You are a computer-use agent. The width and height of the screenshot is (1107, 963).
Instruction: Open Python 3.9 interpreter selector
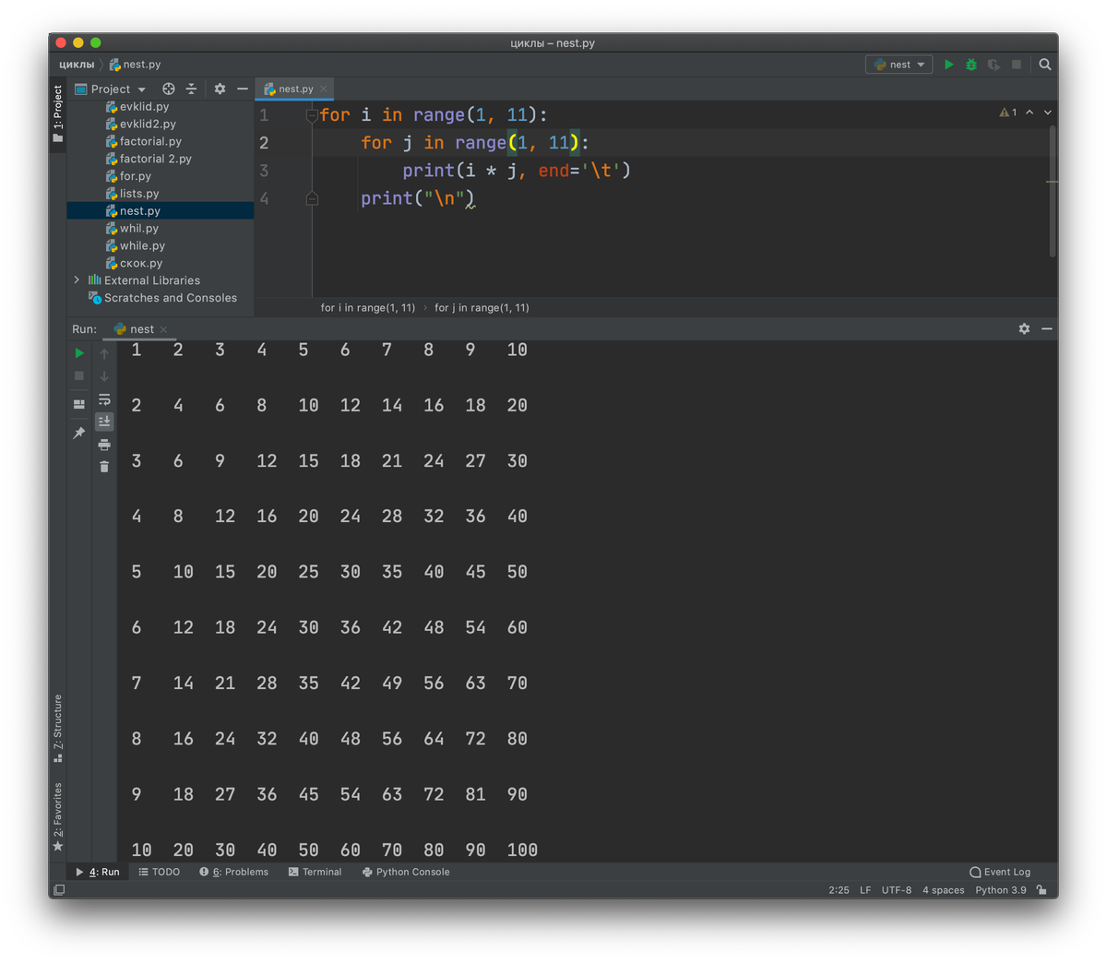(x=1001, y=890)
